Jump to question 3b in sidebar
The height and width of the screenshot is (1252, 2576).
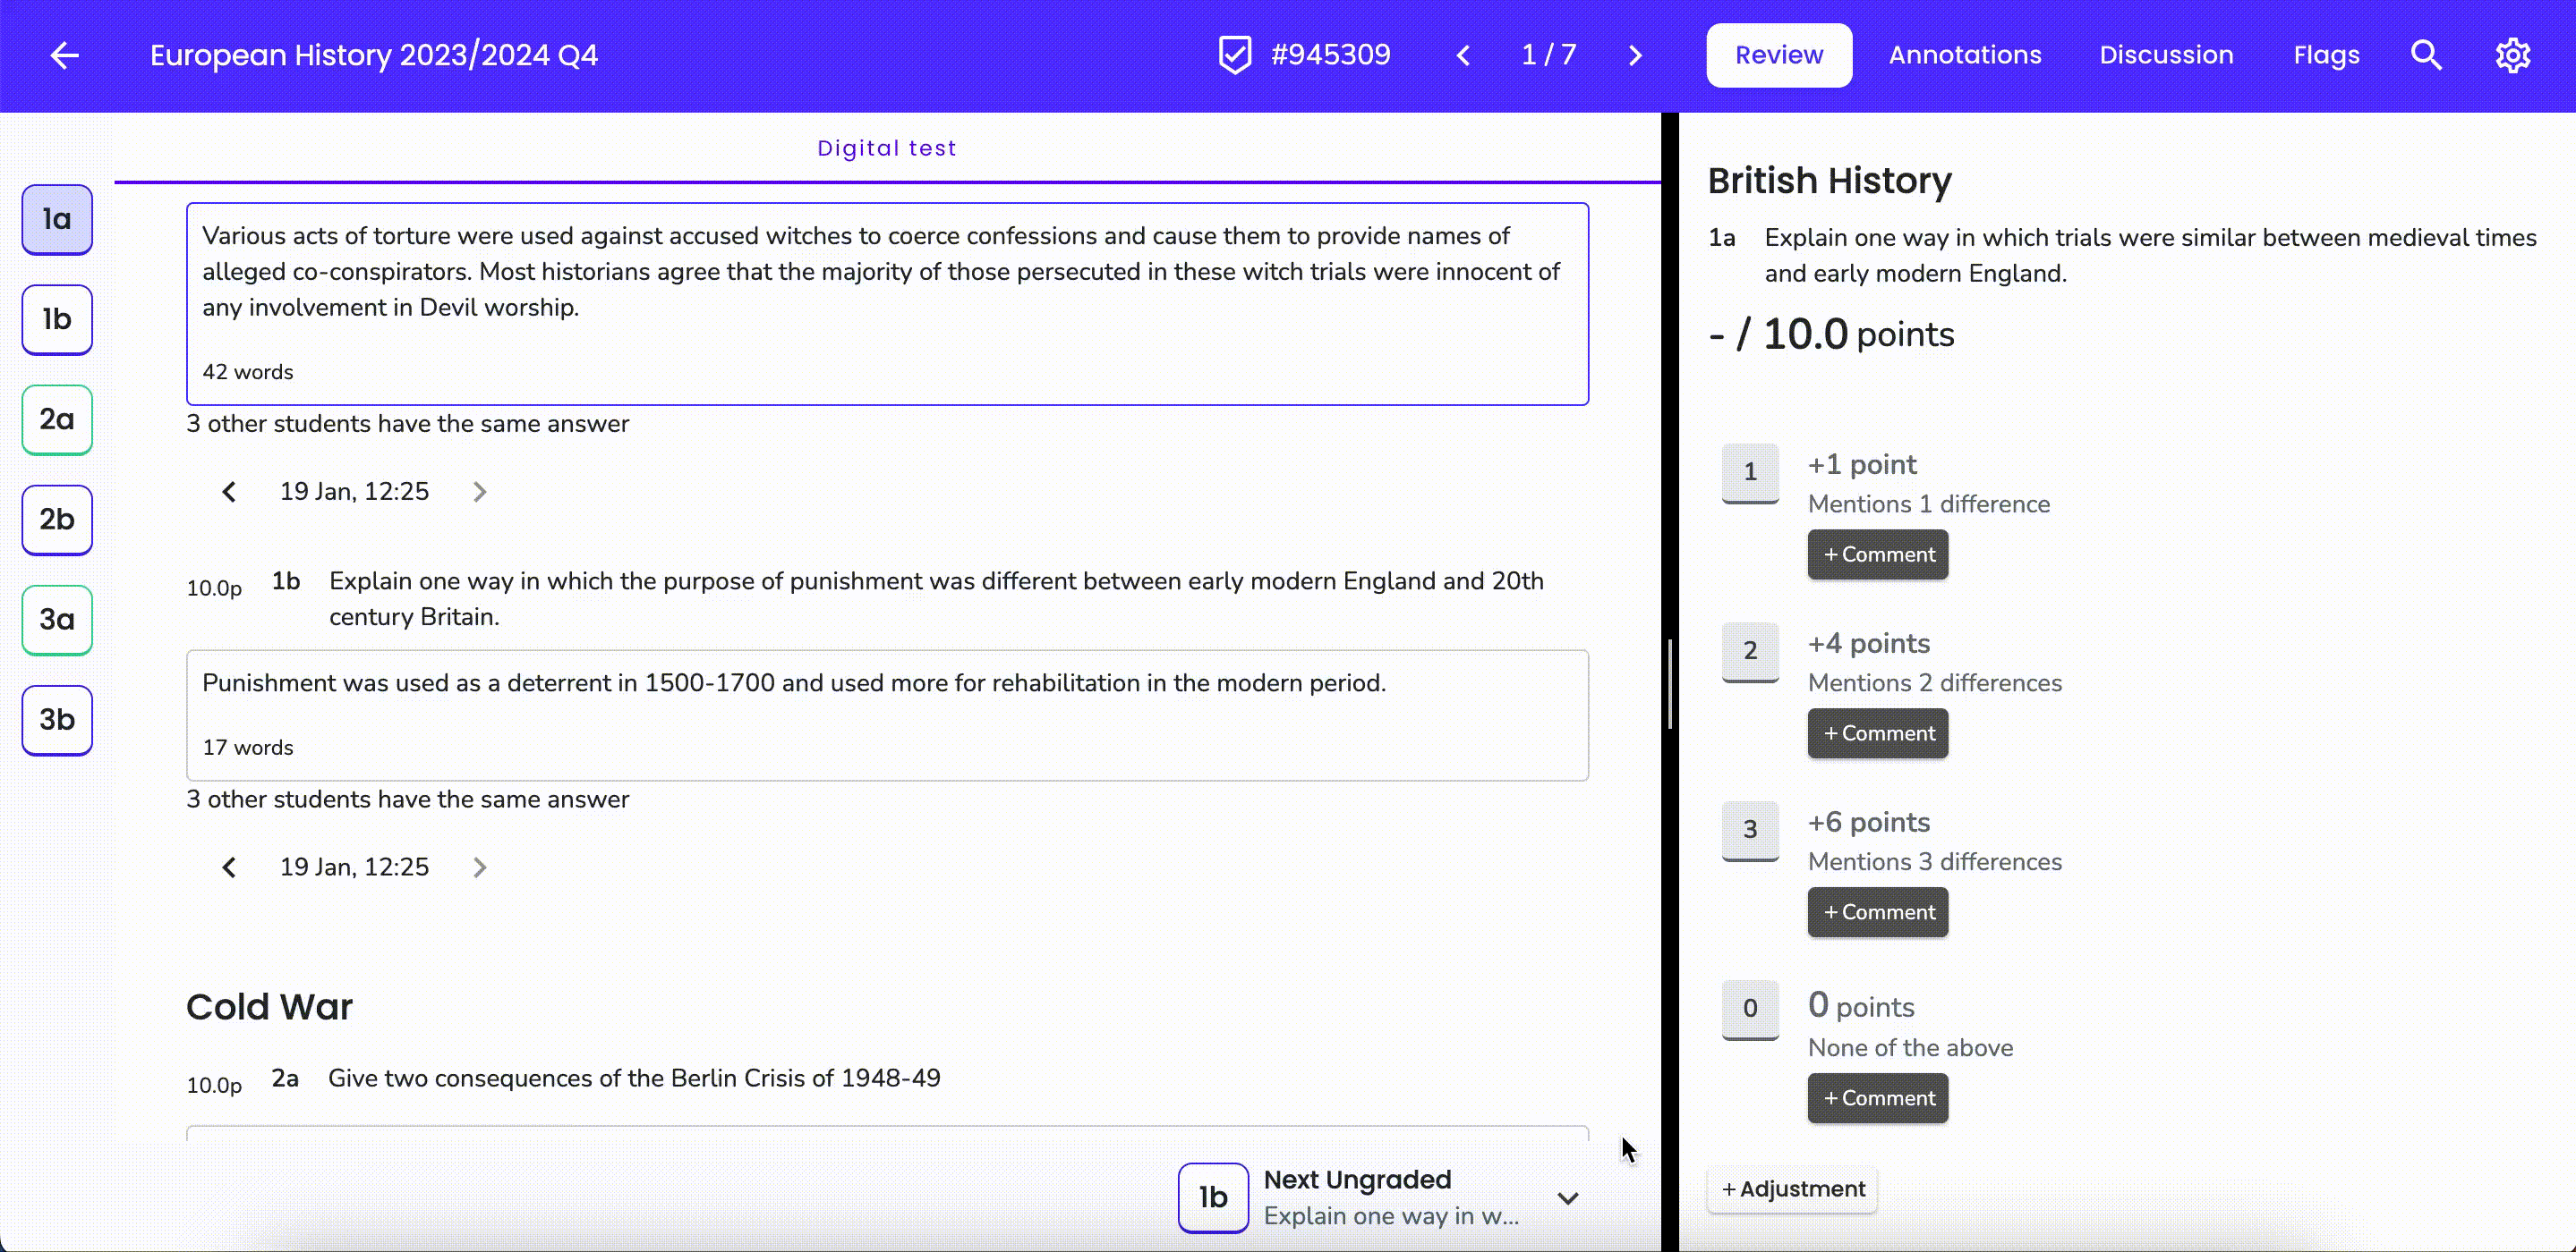pos(57,719)
